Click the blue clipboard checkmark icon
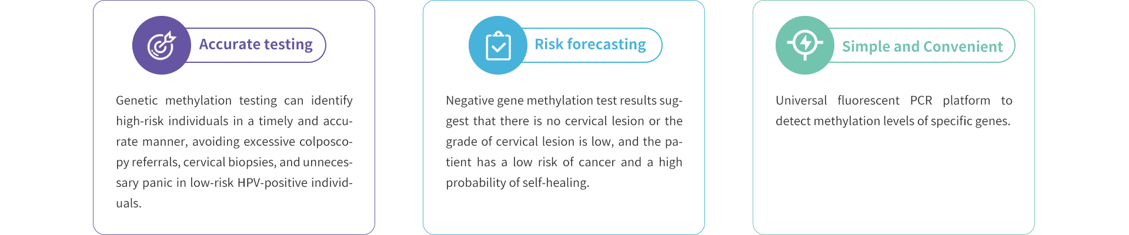Viewport: 1129px width, 235px height. click(498, 46)
